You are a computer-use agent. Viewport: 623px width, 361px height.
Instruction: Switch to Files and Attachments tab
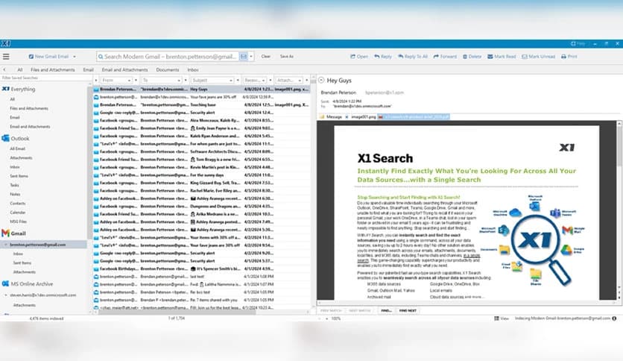(x=52, y=69)
